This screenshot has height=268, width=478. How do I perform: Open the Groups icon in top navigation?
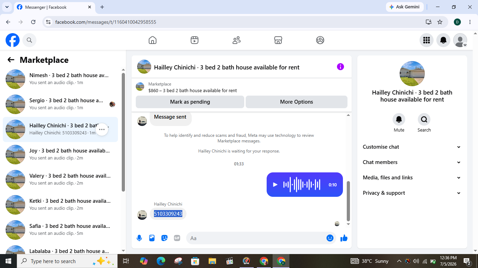(x=320, y=40)
